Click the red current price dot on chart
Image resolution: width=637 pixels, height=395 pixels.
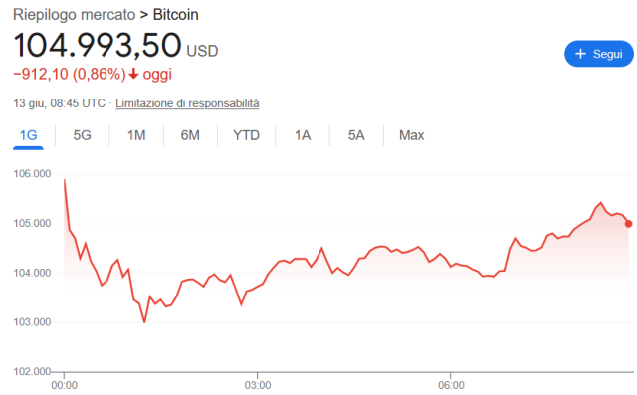628,224
